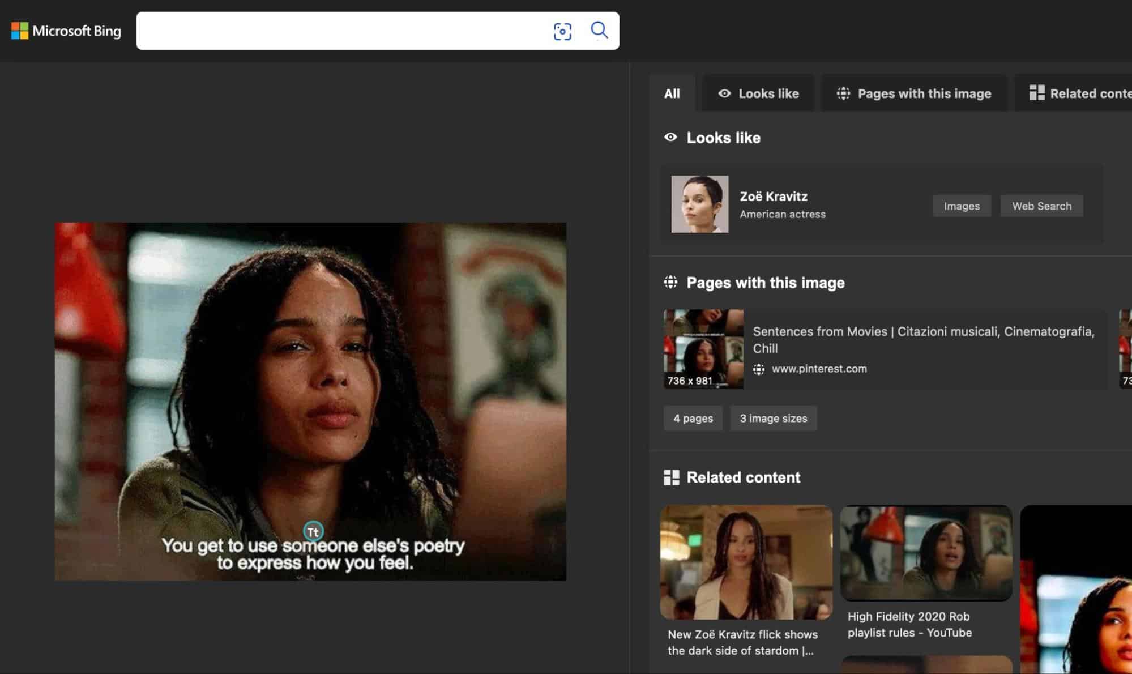Open visual search camera icon
Viewport: 1132px width, 674px height.
pos(562,31)
